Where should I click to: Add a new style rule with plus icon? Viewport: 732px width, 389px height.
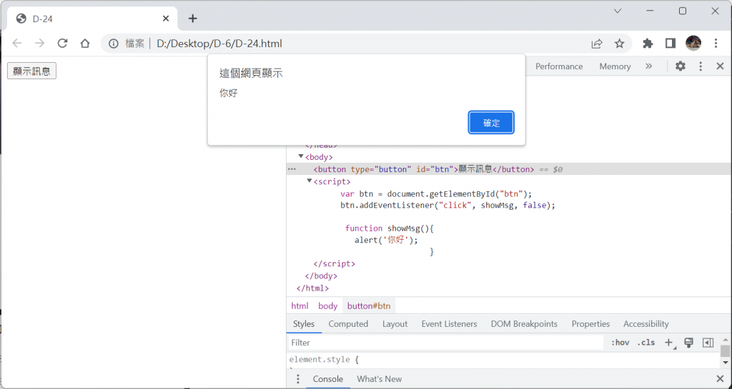669,343
